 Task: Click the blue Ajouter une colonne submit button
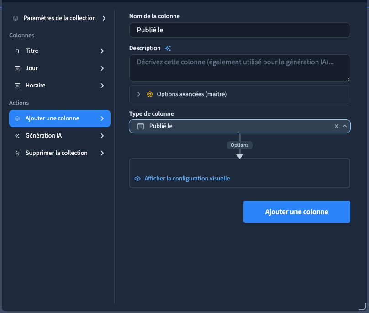(297, 212)
